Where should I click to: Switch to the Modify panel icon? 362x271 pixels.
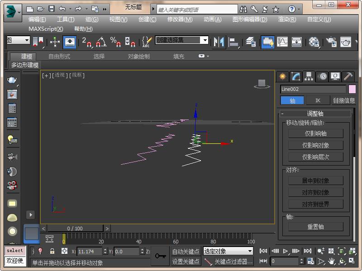tap(295, 76)
